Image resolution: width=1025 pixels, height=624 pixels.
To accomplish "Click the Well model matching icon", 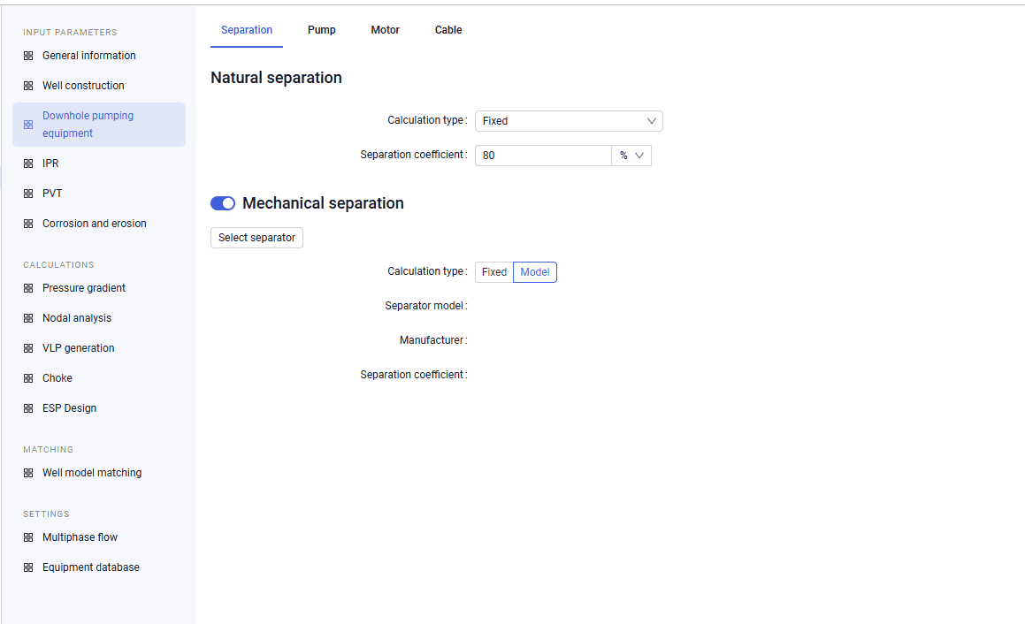I will coord(28,473).
